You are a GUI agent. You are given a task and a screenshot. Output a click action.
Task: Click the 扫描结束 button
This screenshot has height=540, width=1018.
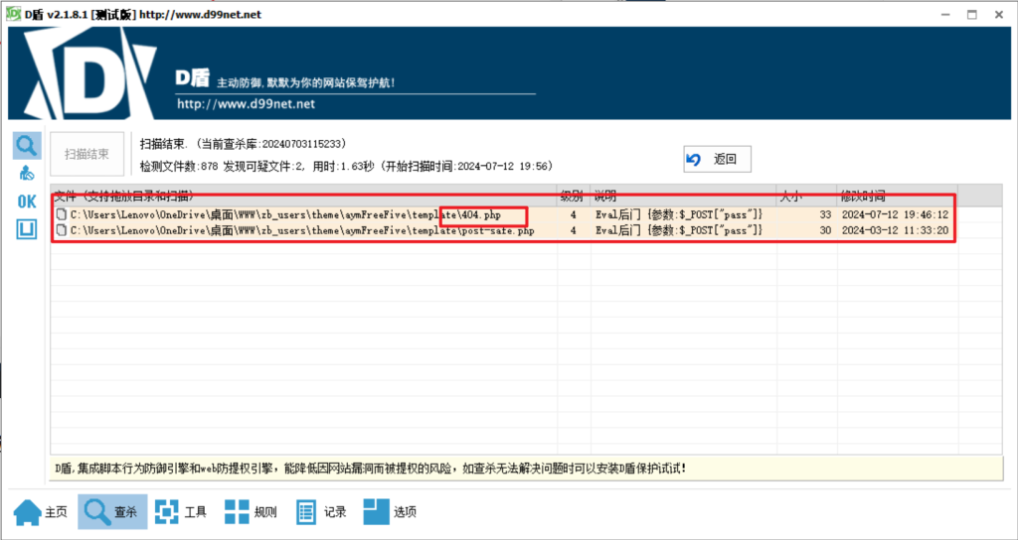click(x=87, y=154)
